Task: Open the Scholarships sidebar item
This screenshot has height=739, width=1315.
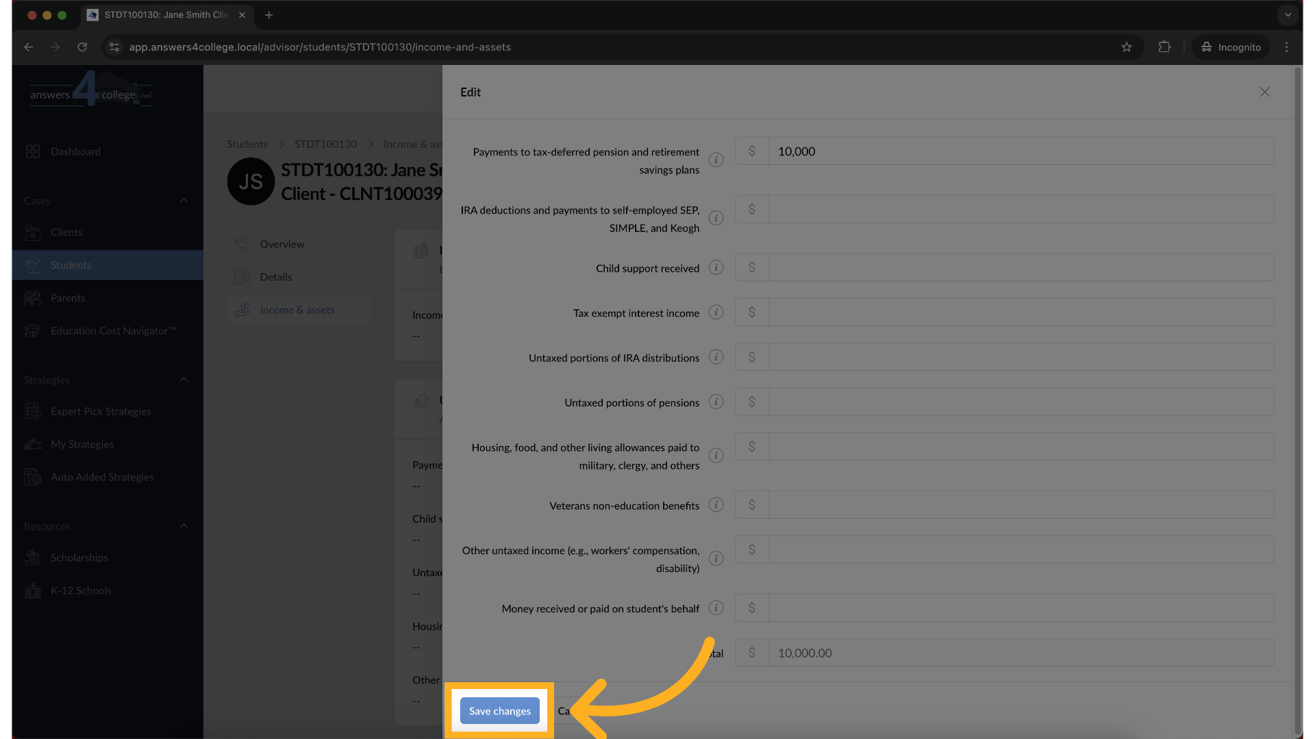Action: pyautogui.click(x=79, y=558)
